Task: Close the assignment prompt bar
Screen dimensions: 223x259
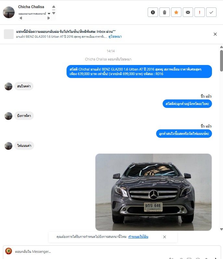Action: click(165, 237)
